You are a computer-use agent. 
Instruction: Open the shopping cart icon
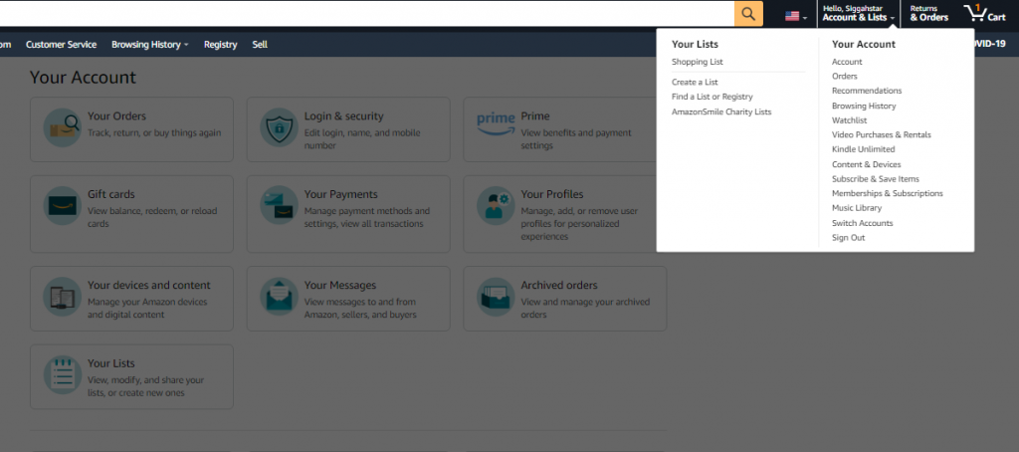[984, 13]
